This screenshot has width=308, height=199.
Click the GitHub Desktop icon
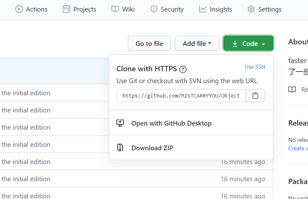point(120,123)
